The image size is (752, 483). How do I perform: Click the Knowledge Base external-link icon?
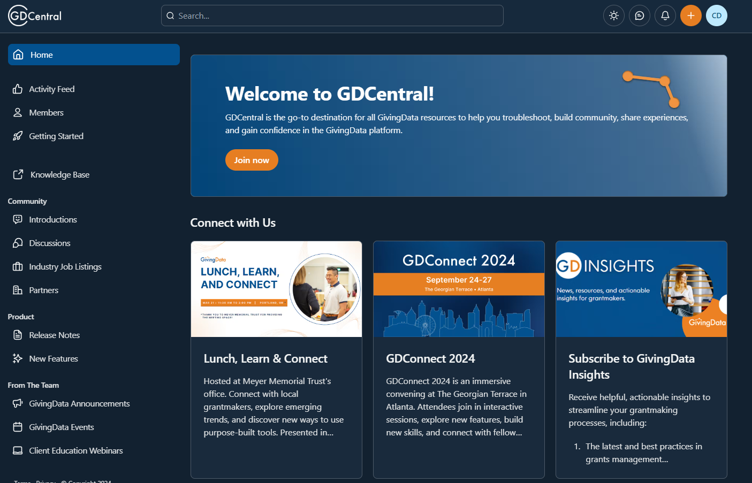(x=17, y=174)
